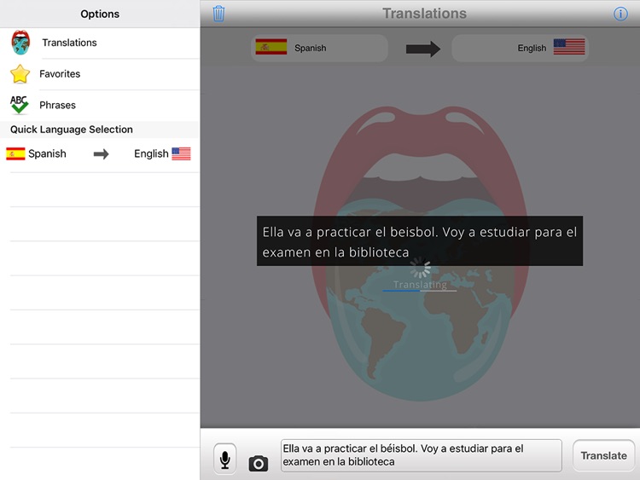This screenshot has width=640, height=480.
Task: Open the English target language selector
Action: [520, 49]
